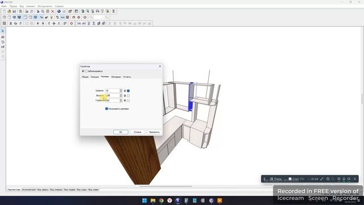Toggle the checked checkbox on Ширина row
The width and height of the screenshot is (364, 205).
click(129, 91)
